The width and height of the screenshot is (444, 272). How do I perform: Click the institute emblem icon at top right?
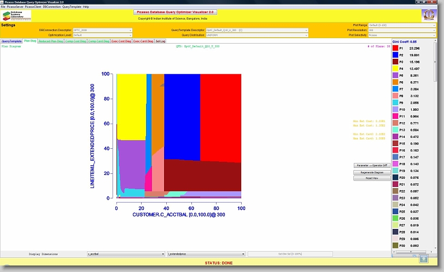click(x=429, y=15)
